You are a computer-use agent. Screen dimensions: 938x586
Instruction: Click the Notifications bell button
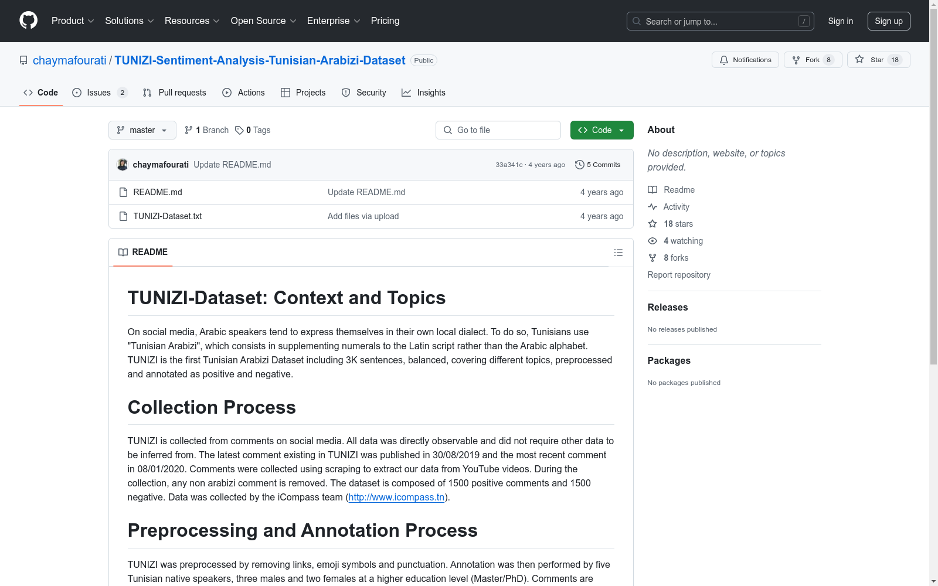tap(745, 60)
